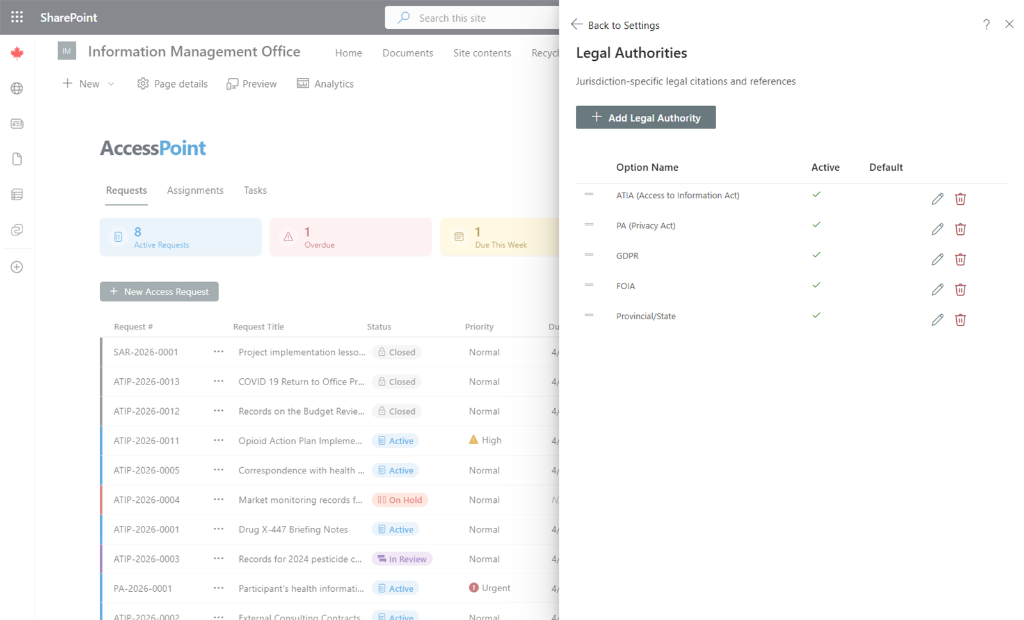Open the Site contents menu item
The height and width of the screenshot is (620, 1024).
tap(482, 52)
